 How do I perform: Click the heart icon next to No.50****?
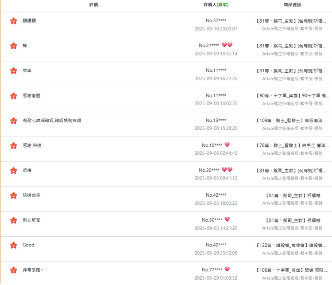[x=227, y=219]
